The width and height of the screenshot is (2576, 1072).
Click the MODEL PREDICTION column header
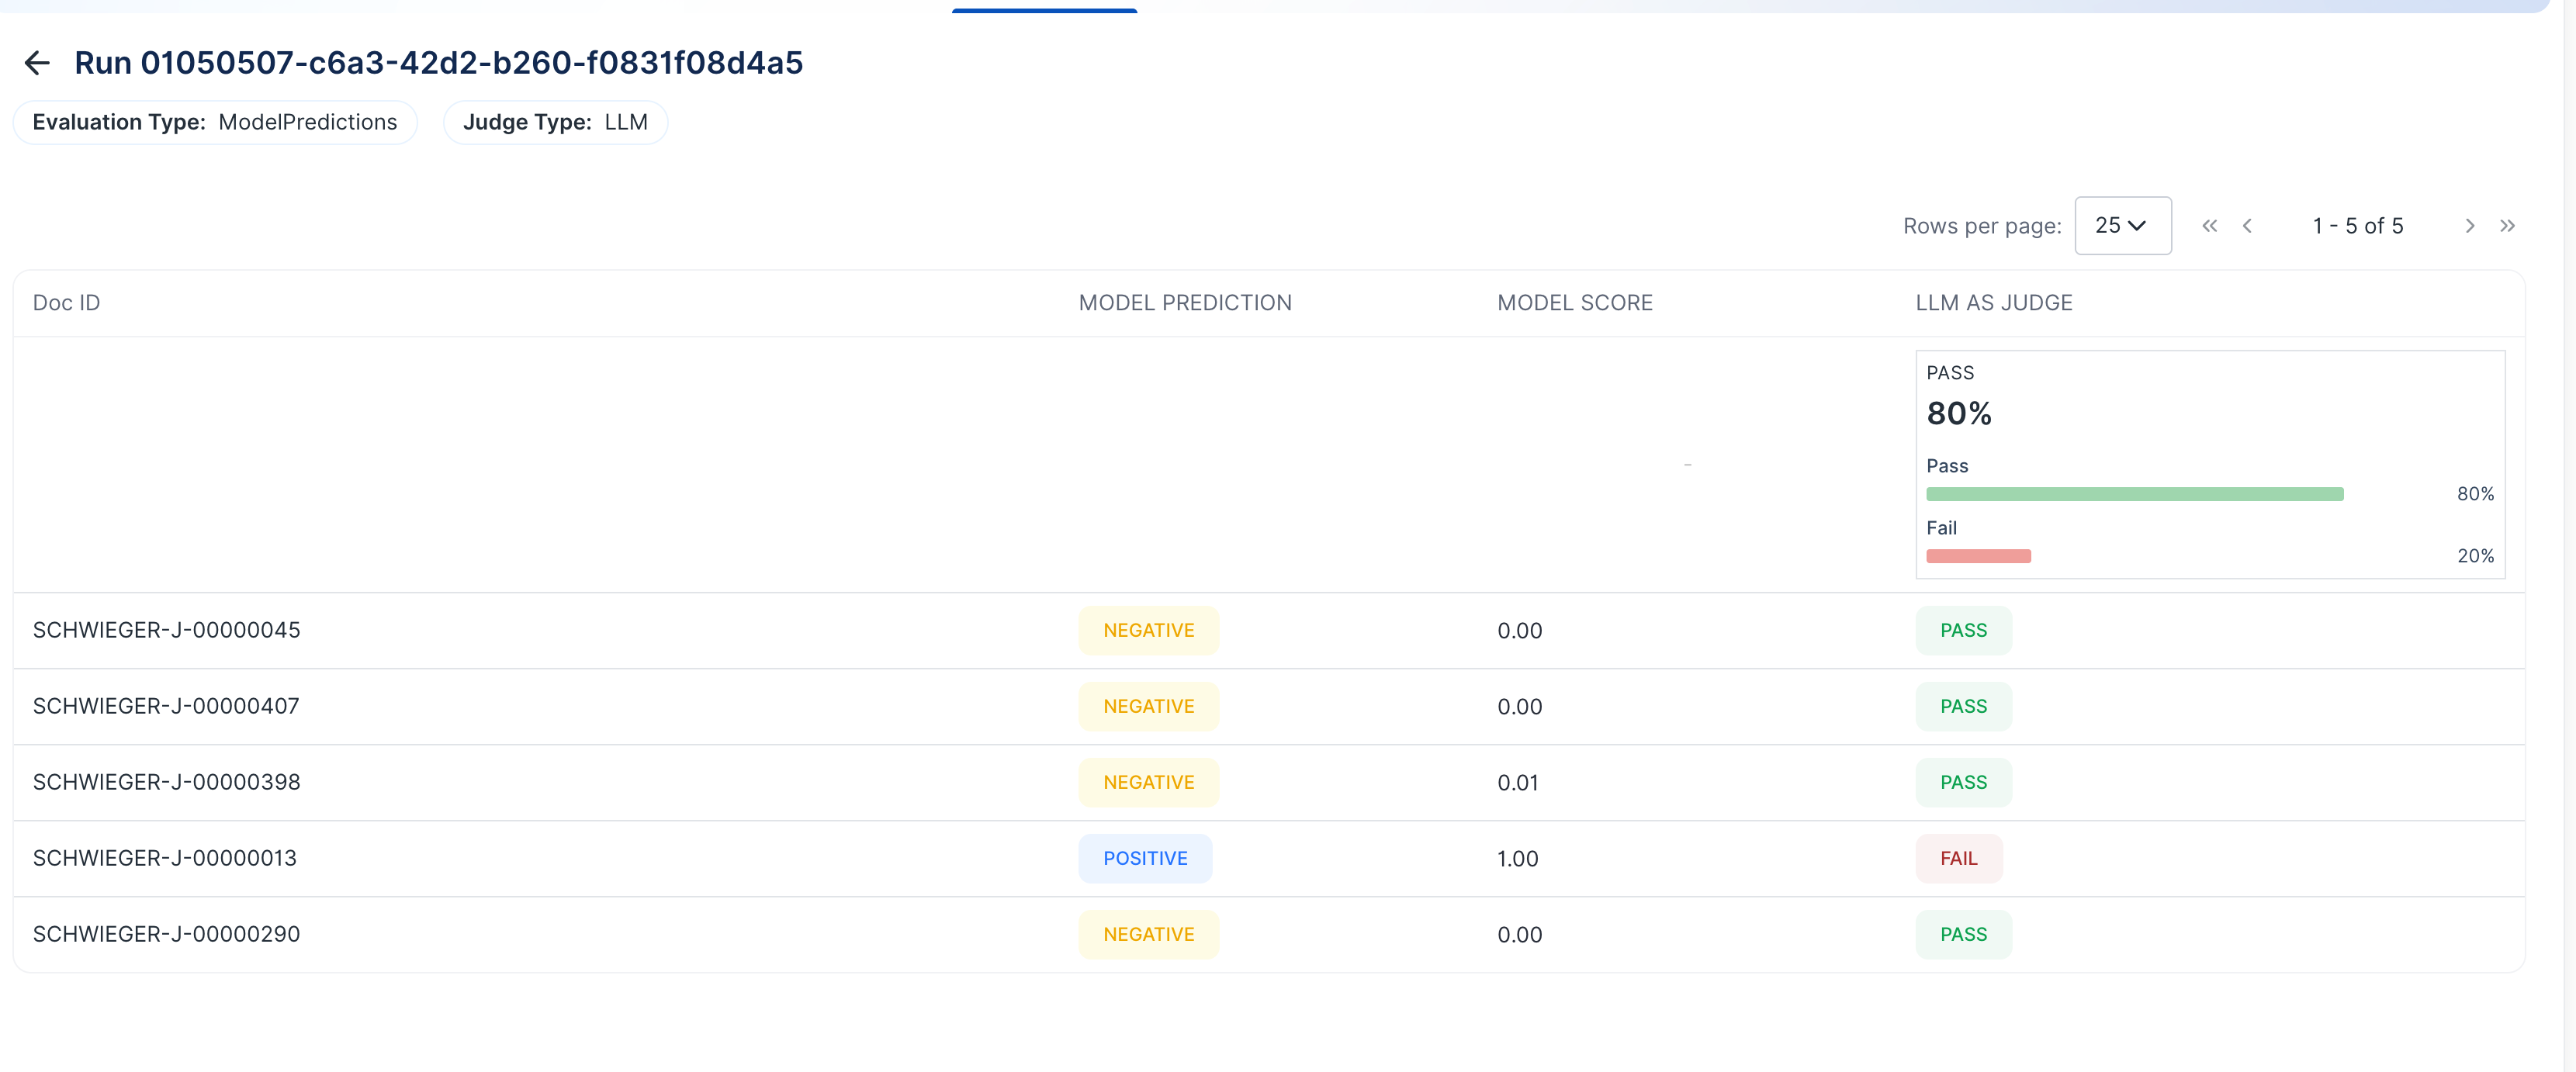pos(1185,303)
